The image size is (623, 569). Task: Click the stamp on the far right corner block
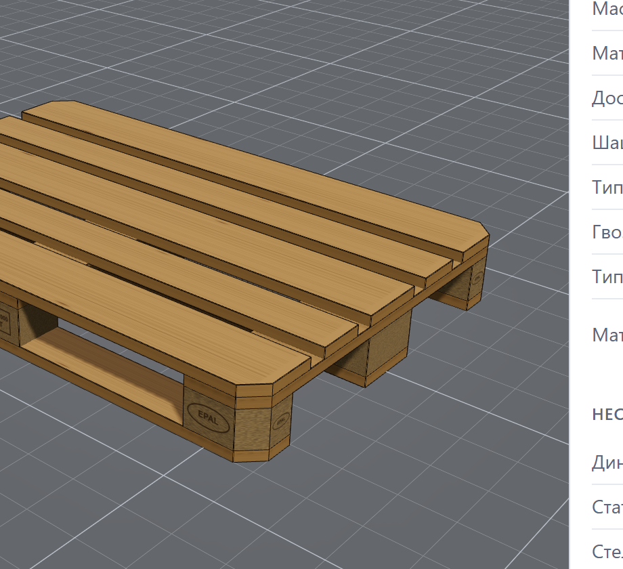tap(477, 277)
